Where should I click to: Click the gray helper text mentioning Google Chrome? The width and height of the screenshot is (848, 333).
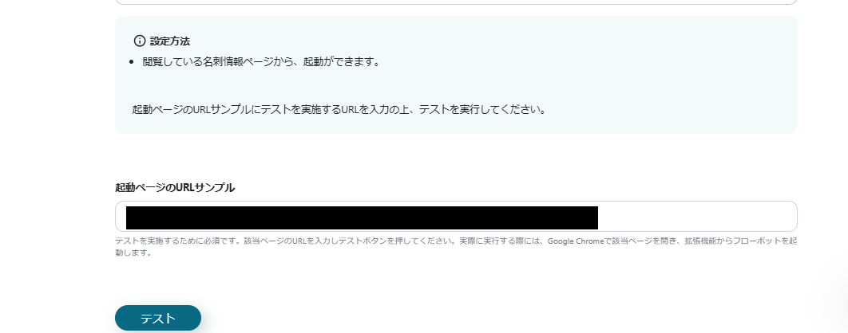pos(456,241)
